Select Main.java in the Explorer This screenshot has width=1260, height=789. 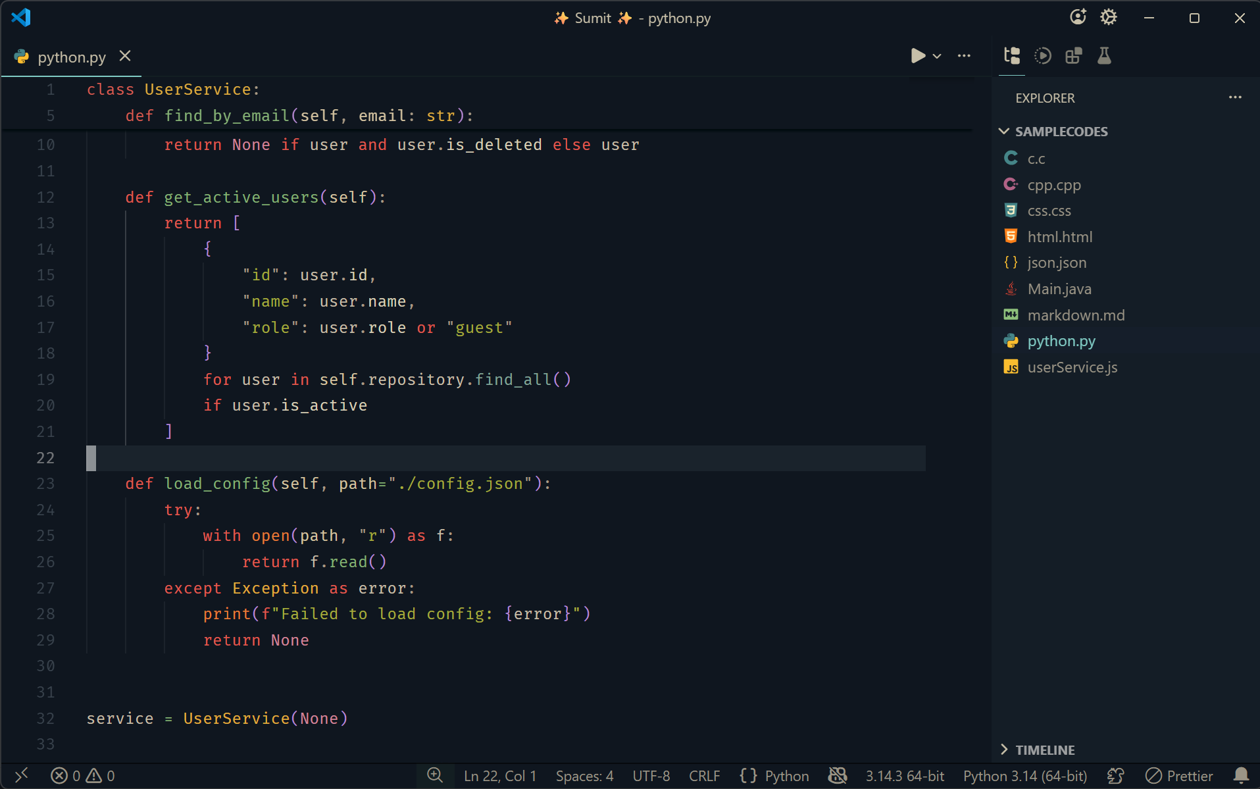click(1059, 289)
